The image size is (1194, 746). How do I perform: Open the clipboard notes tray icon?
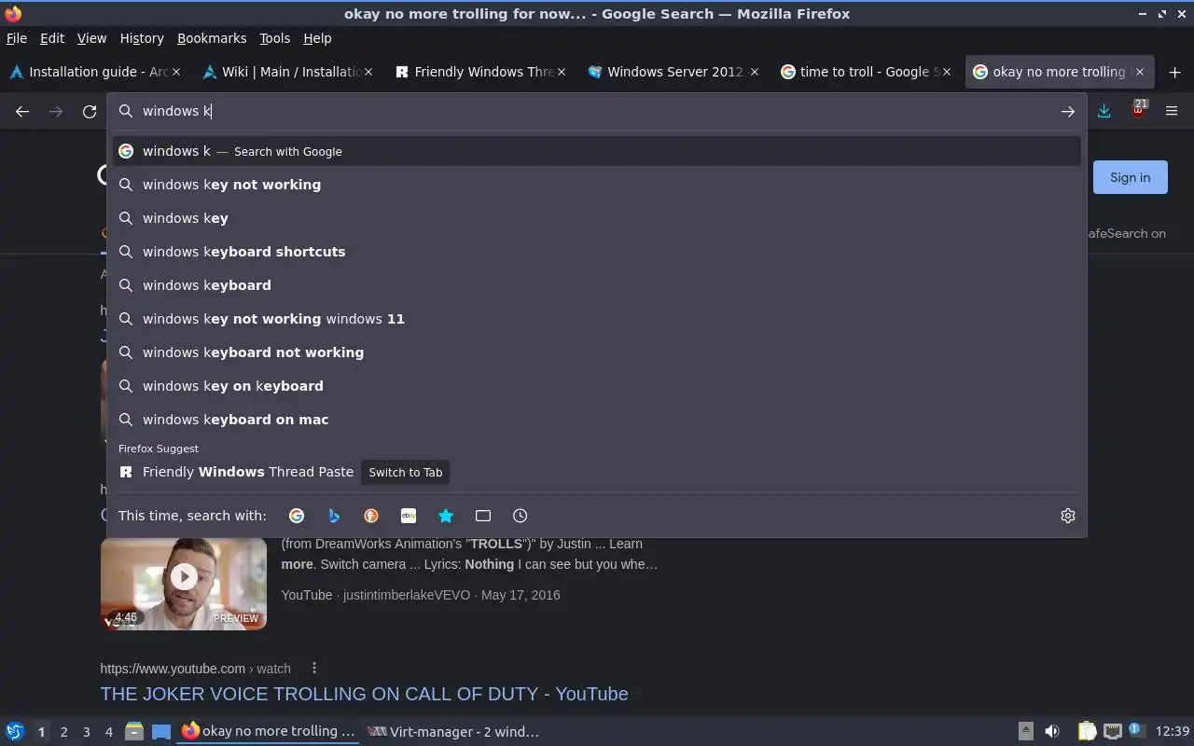click(1088, 731)
